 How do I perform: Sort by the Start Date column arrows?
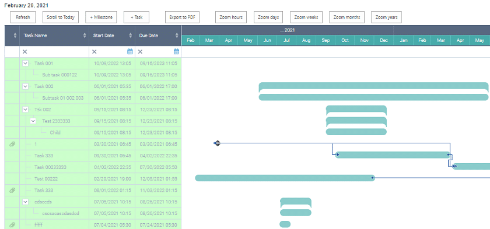pos(131,36)
